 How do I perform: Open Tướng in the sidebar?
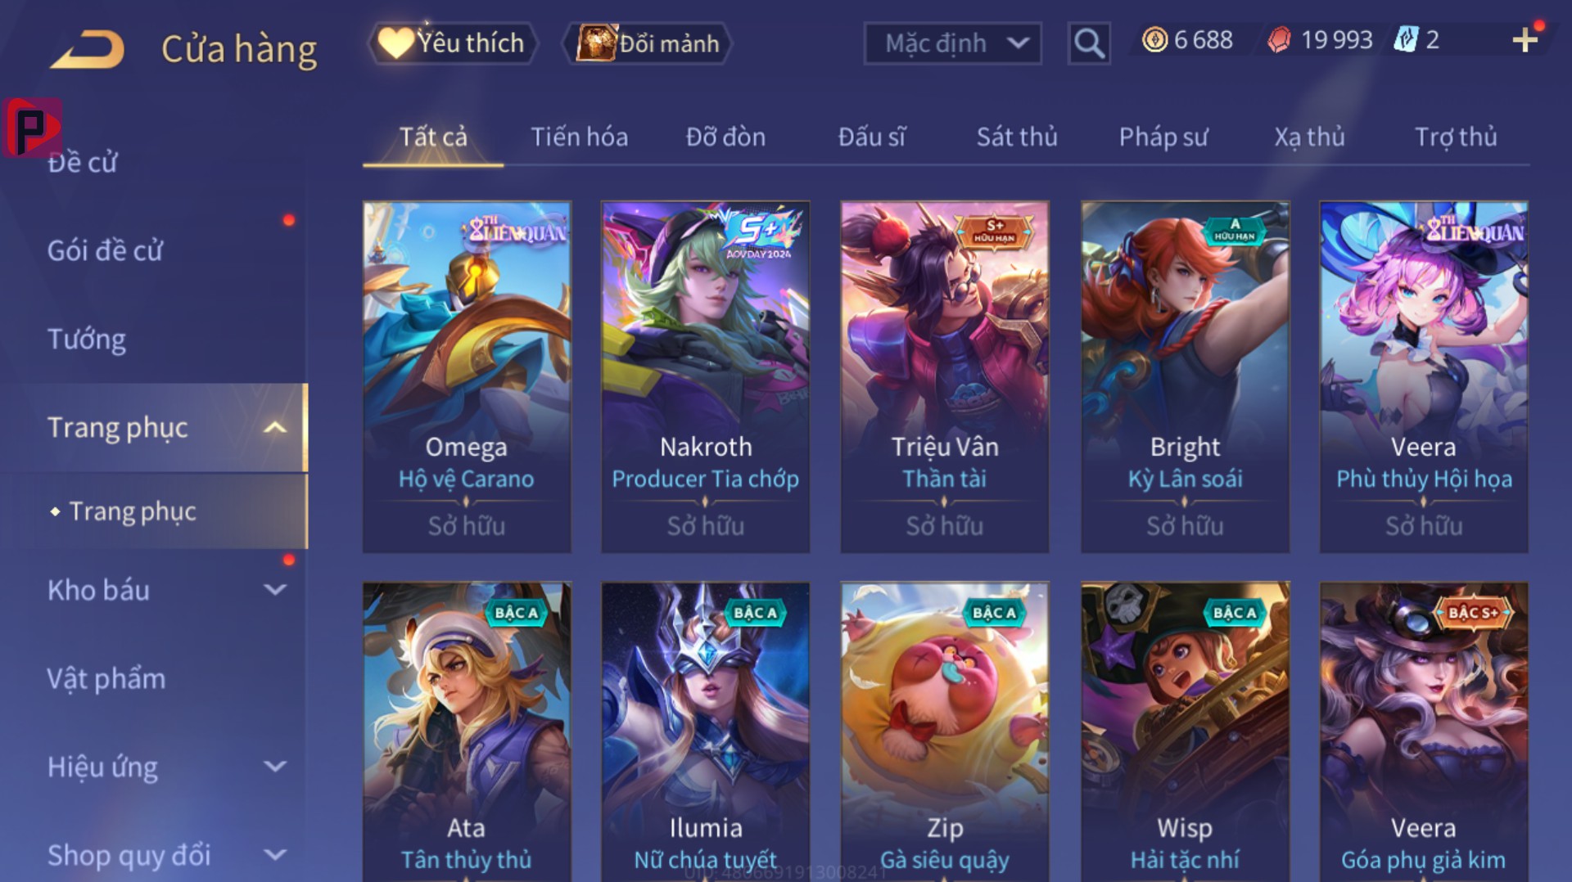87,339
